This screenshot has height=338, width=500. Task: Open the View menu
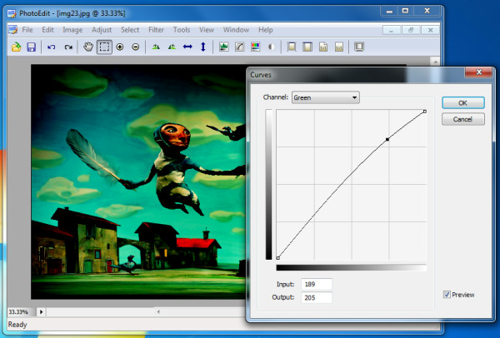[x=207, y=30]
